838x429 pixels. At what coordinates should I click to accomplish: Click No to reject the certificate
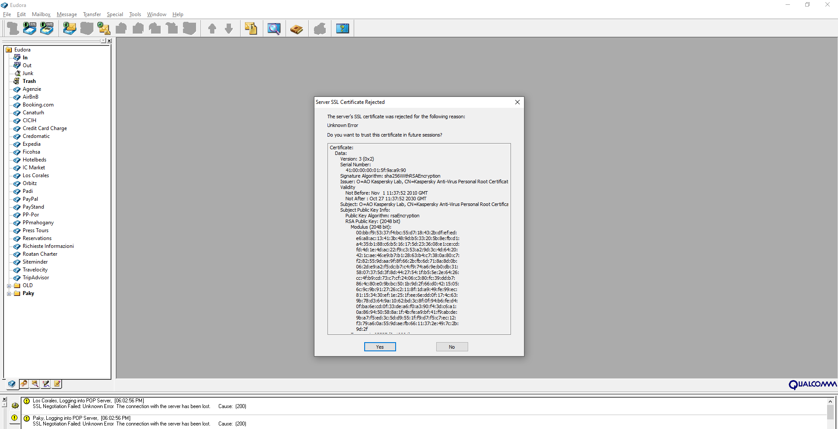(x=452, y=347)
